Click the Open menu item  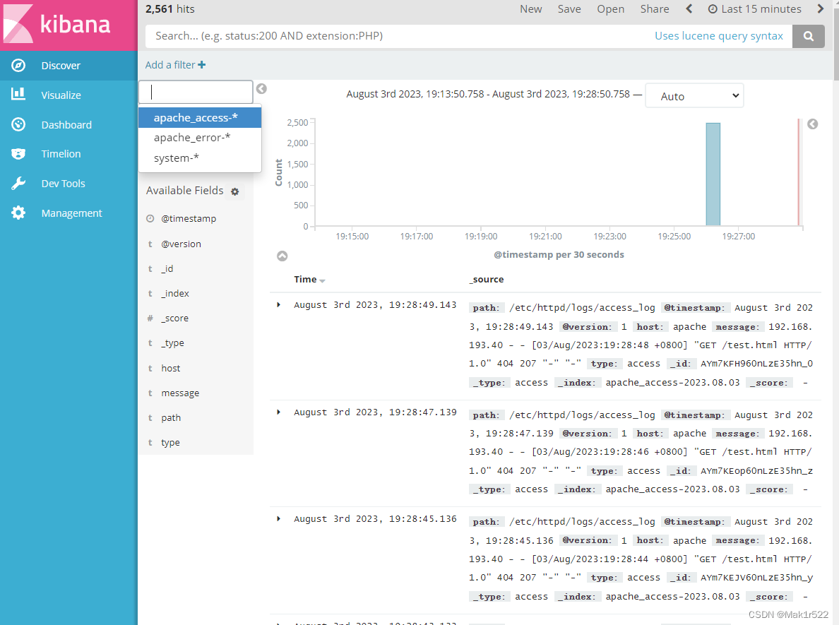[x=610, y=9]
